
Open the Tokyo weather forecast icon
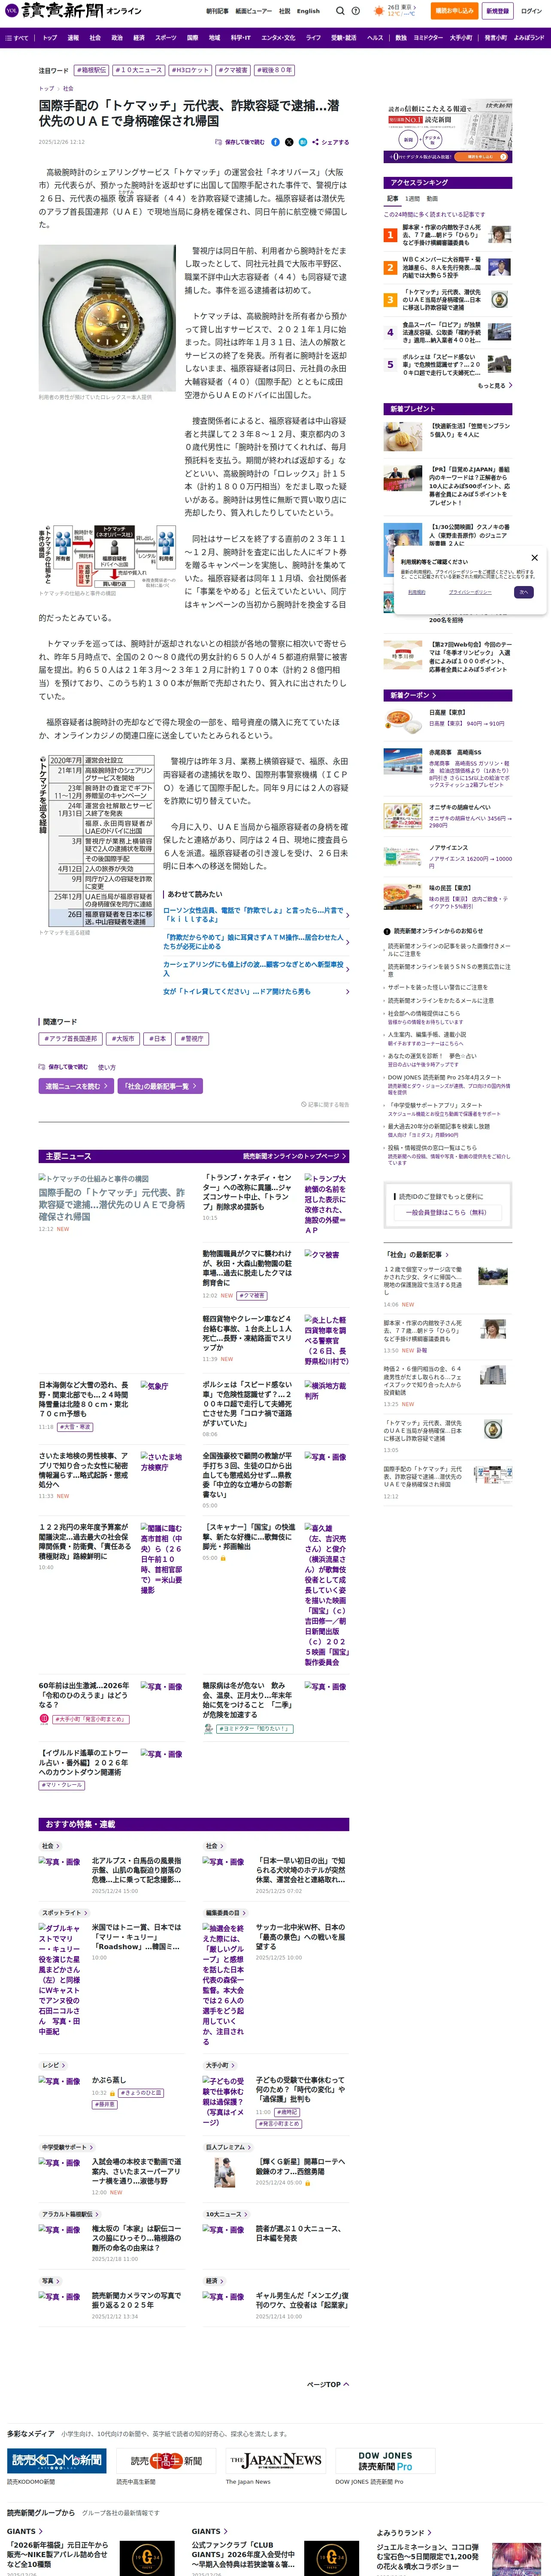click(x=379, y=11)
